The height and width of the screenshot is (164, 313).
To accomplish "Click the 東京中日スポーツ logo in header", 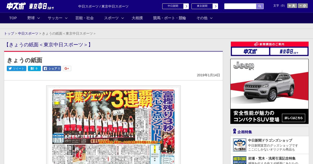I will 41,6.
